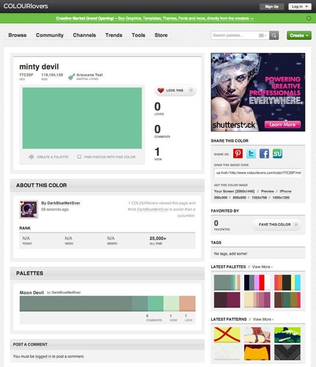Dismiss the green Creative Market banner
316x367 pixels.
(309, 18)
